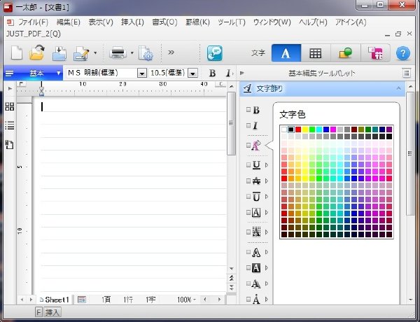
Task: Open the font name dropdown arrow
Action: 142,73
